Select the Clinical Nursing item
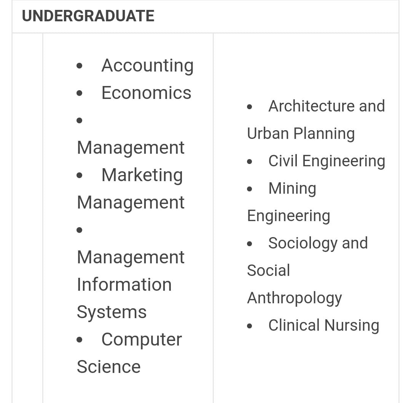This screenshot has width=411, height=403. click(x=324, y=325)
